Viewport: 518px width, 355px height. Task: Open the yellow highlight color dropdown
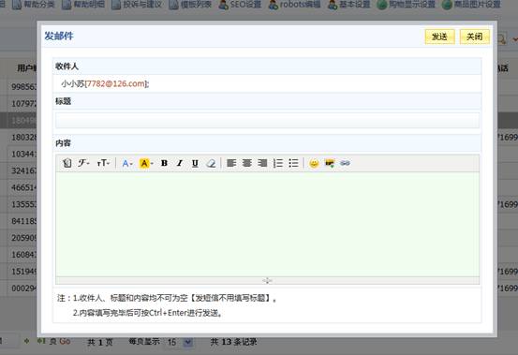pyautogui.click(x=146, y=163)
